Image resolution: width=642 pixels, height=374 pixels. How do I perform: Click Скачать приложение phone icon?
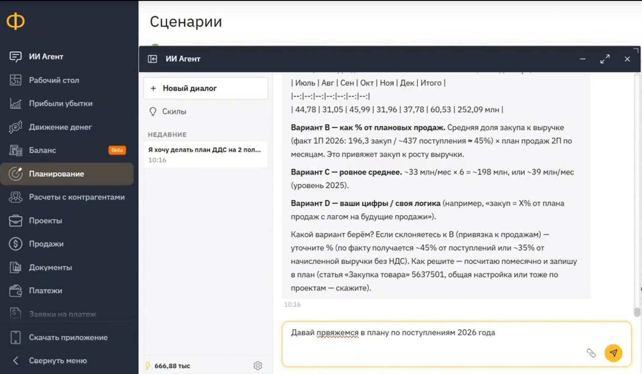[x=16, y=337]
